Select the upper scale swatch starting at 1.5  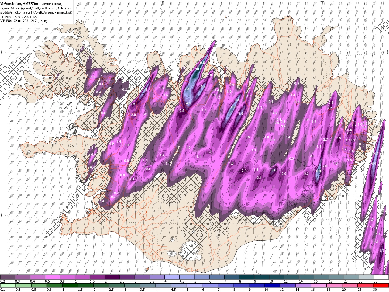tap(97, 277)
